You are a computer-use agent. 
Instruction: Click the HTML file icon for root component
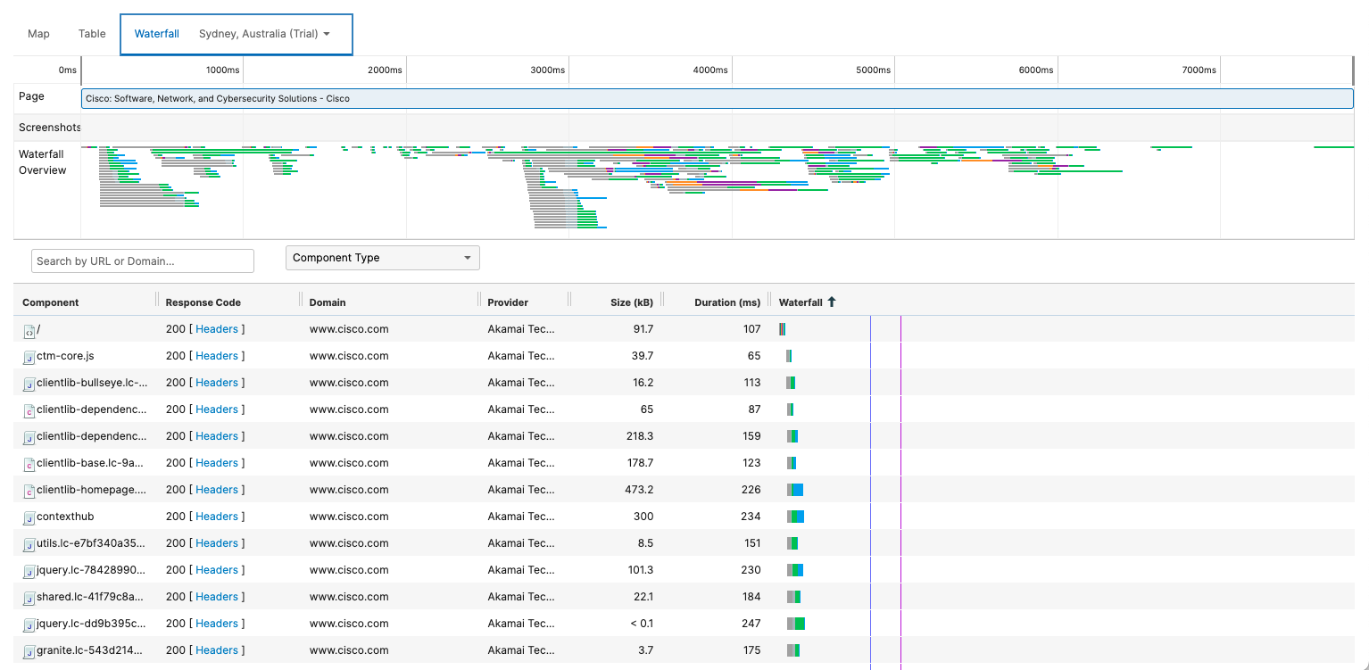point(29,330)
